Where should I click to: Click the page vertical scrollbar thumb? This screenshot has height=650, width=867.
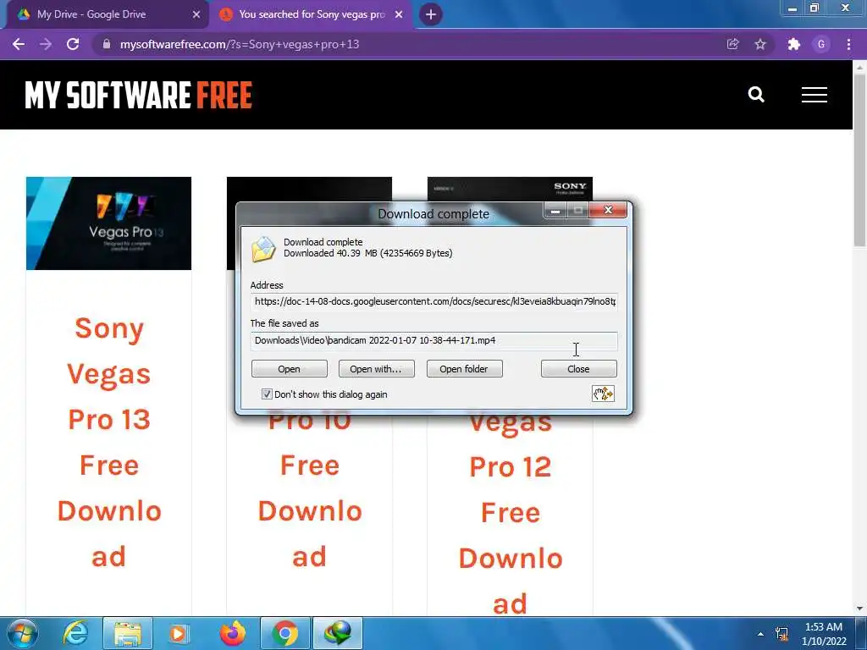(860, 160)
